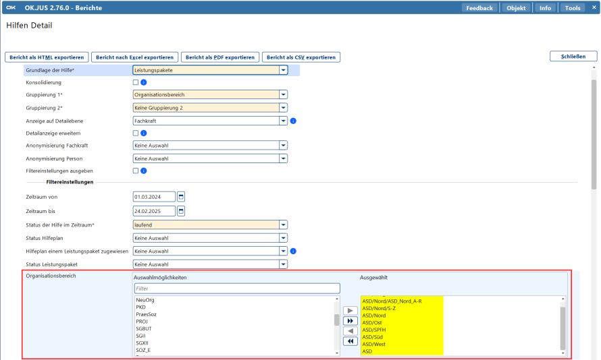The image size is (601, 360).
Task: Open Anonymisierung Person dropdown
Action: point(283,158)
